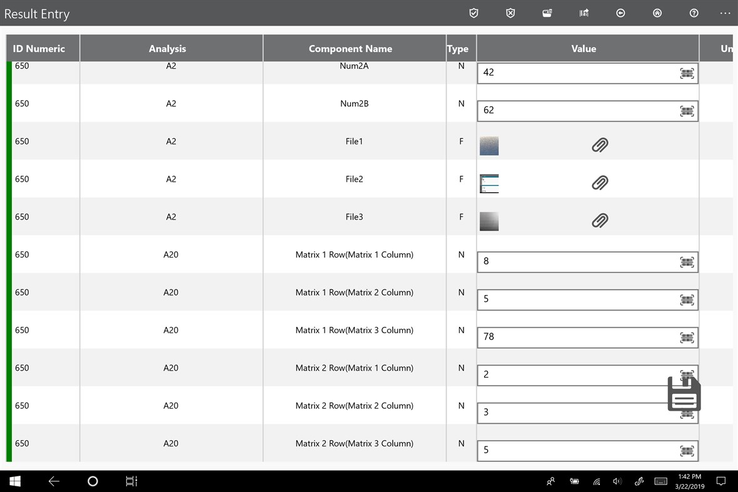
Task: Scan a barcode into the Num2A field
Action: [x=687, y=73]
